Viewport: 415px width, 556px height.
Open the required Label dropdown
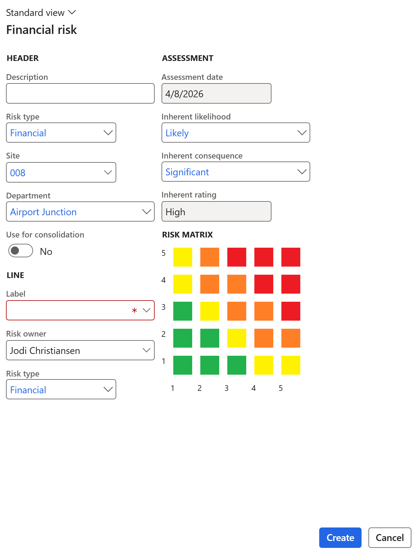[x=146, y=310]
